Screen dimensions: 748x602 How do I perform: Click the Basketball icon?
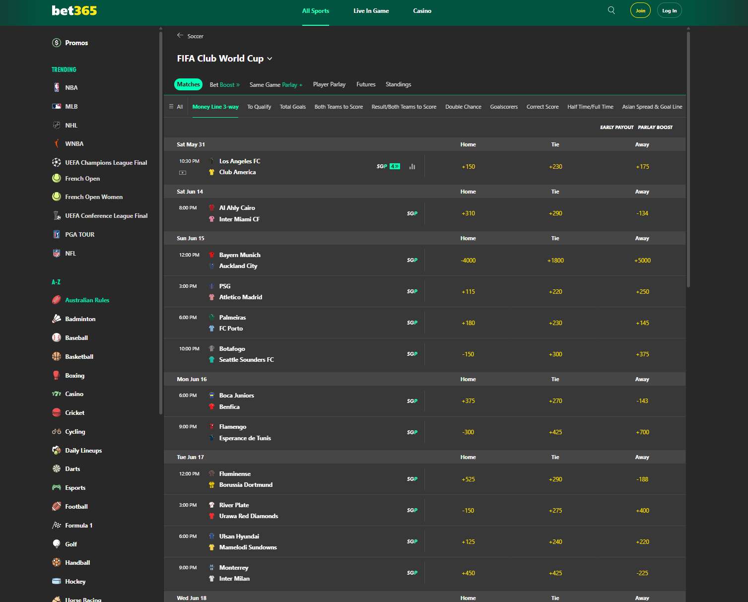(57, 356)
